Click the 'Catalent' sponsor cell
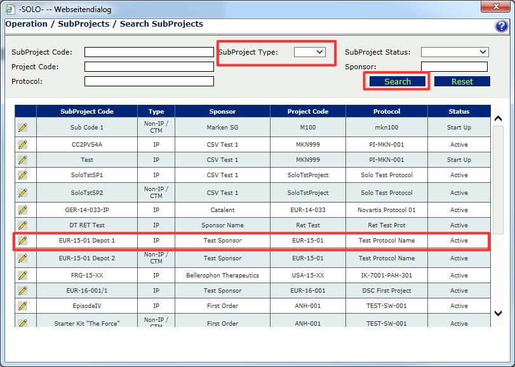Screen dimensions: 515x367 (223, 210)
